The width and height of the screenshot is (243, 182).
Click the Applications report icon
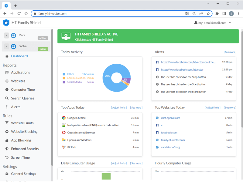[7, 72]
